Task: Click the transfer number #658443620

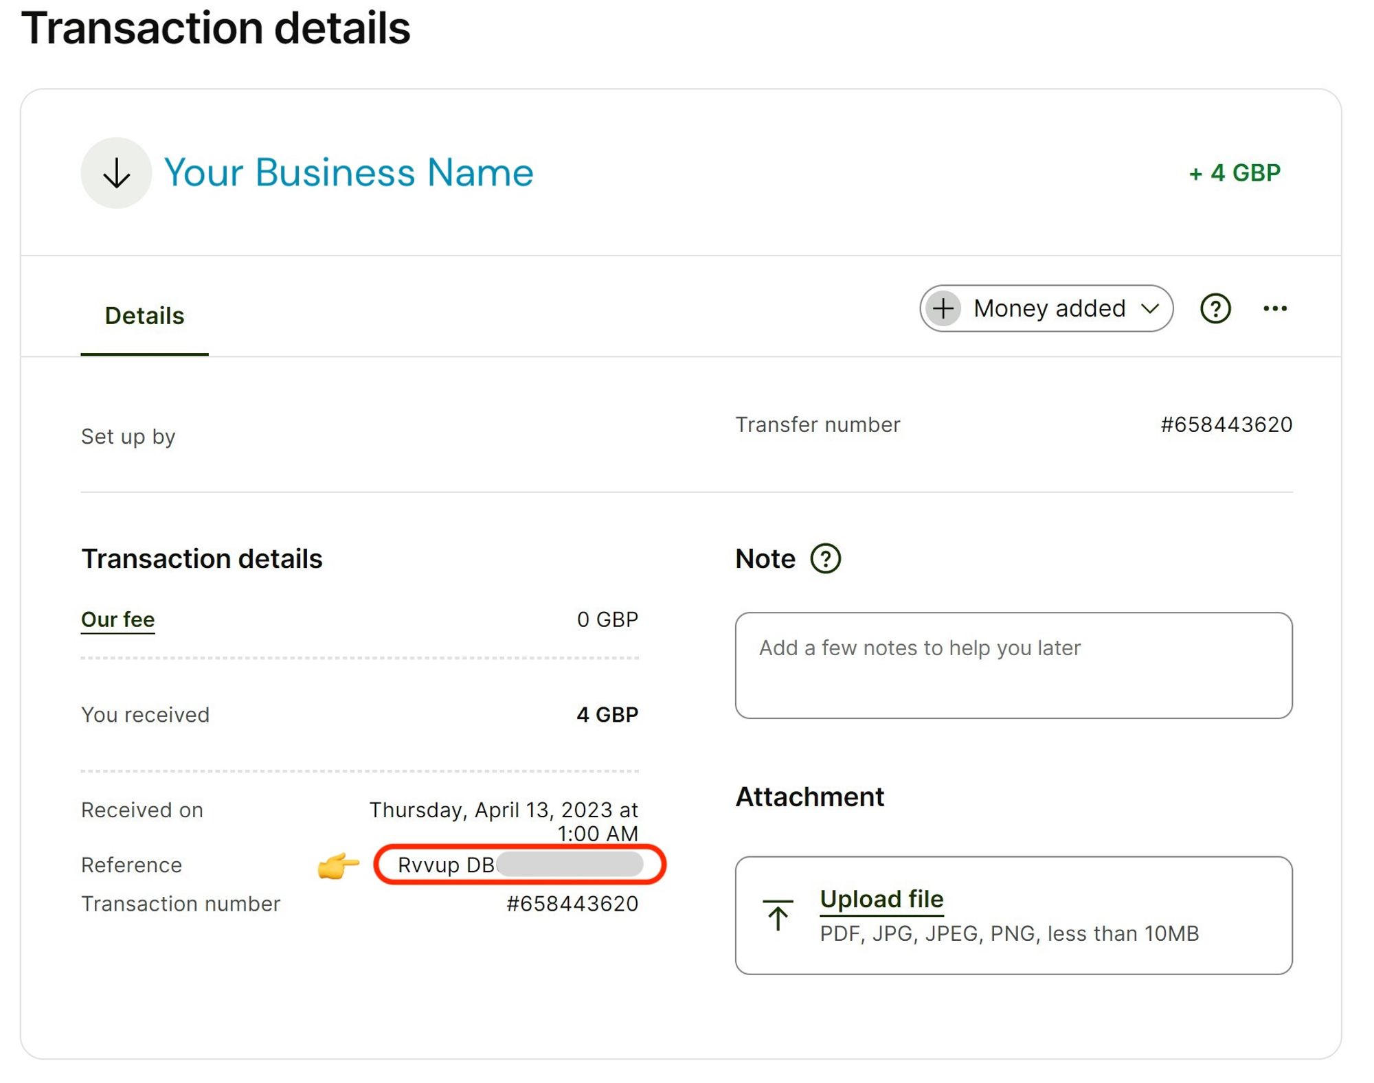Action: click(1226, 424)
